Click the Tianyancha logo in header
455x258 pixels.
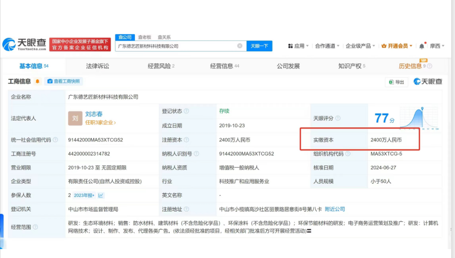click(x=24, y=45)
